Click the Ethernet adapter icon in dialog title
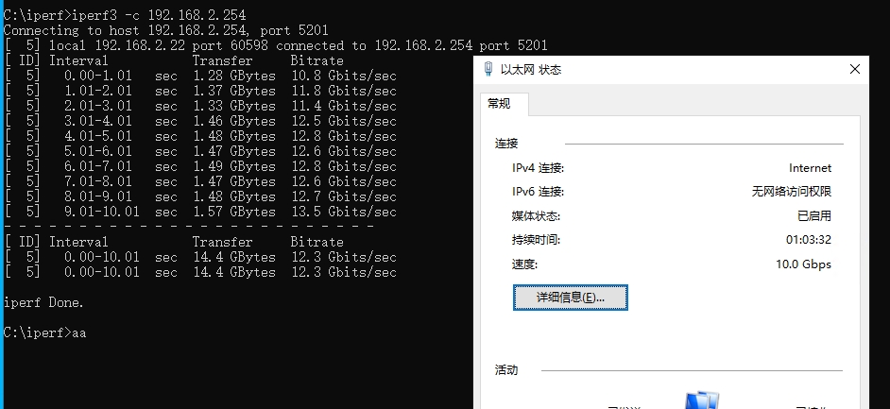This screenshot has height=409, width=890. pyautogui.click(x=488, y=69)
